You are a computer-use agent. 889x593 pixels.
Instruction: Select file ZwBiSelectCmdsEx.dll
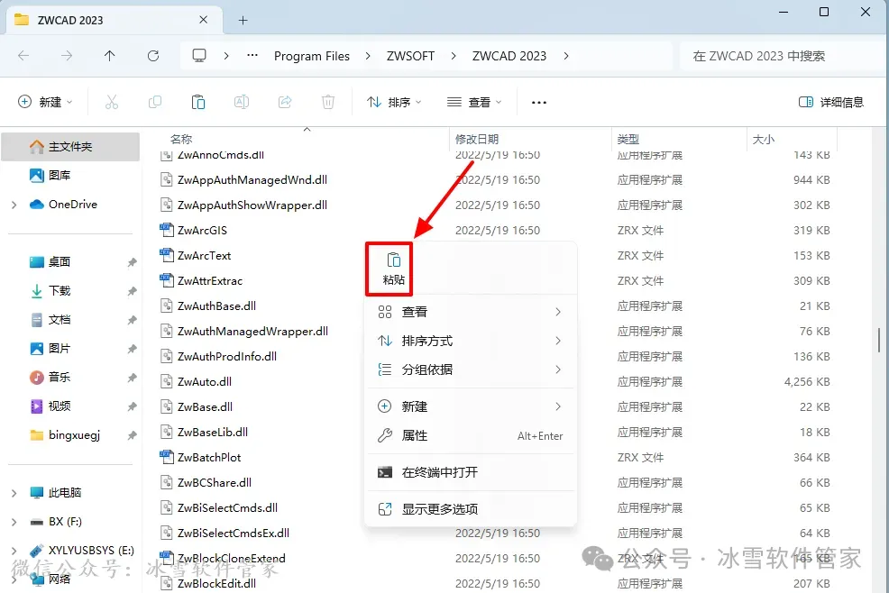pyautogui.click(x=234, y=534)
